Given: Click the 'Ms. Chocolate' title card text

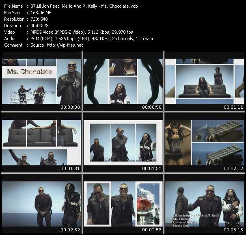Looking at the screenshot, I should pos(30,72).
